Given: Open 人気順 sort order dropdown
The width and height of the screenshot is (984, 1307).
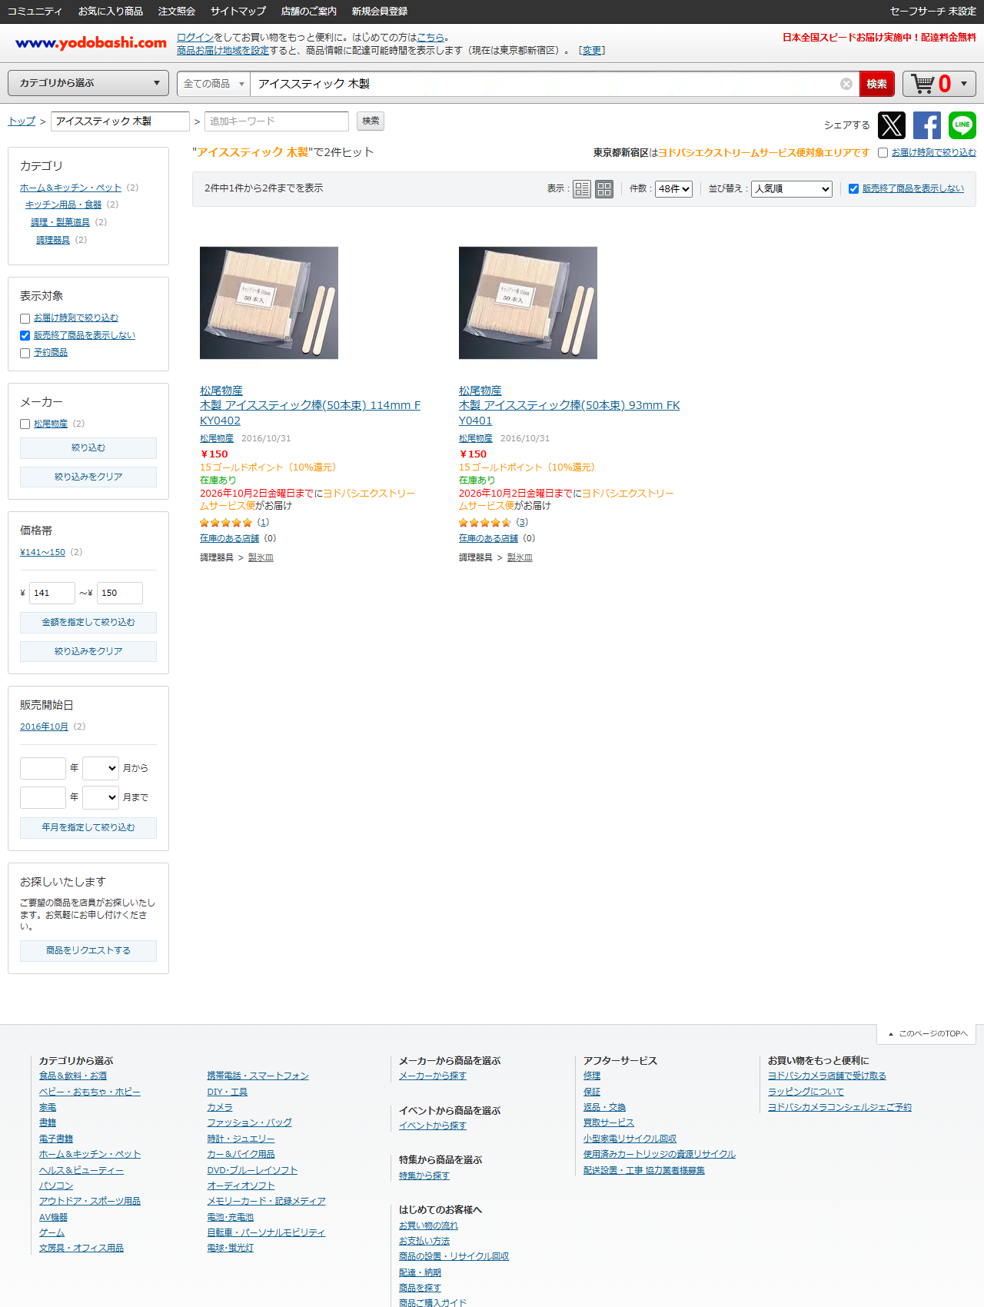Looking at the screenshot, I should coord(792,189).
